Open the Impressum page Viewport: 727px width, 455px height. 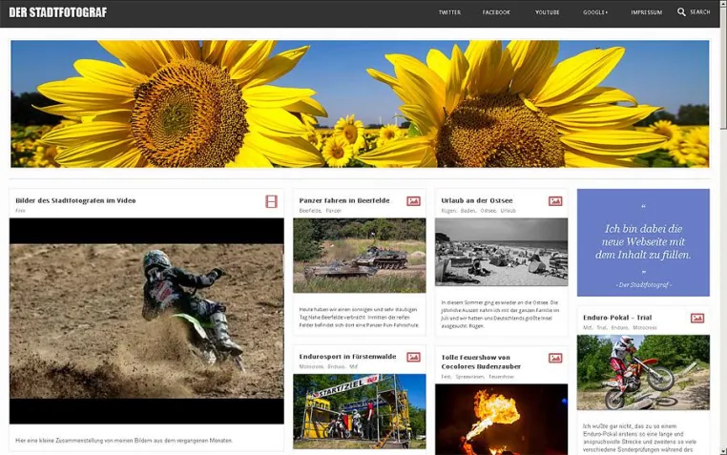click(646, 12)
